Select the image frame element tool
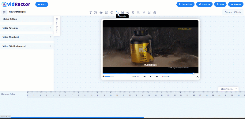Viewport: 245px width, 119px height. pyautogui.click(x=96, y=12)
